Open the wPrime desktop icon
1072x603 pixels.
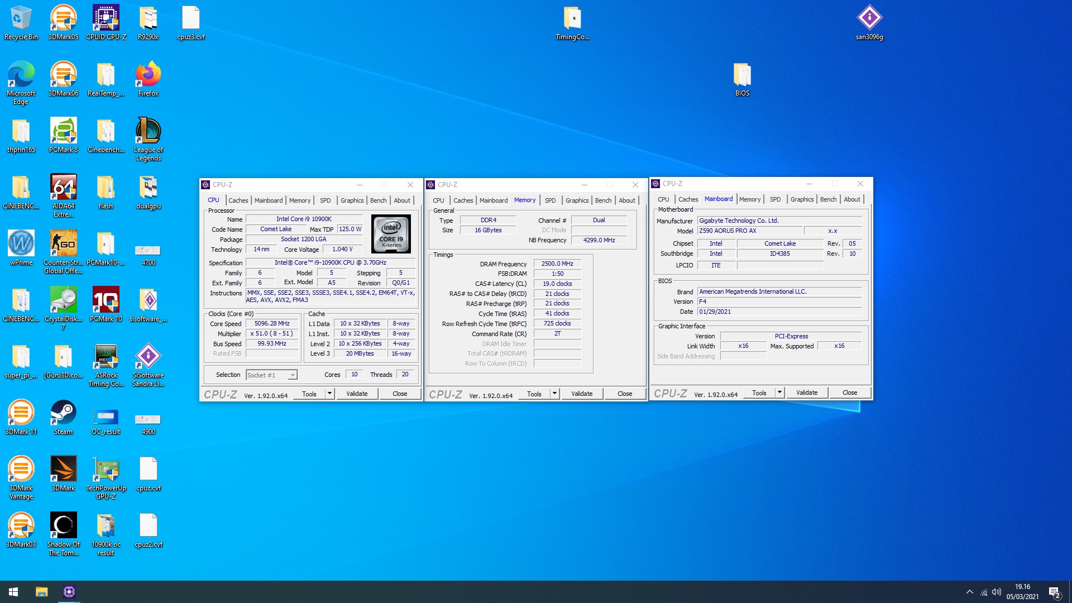21,248
